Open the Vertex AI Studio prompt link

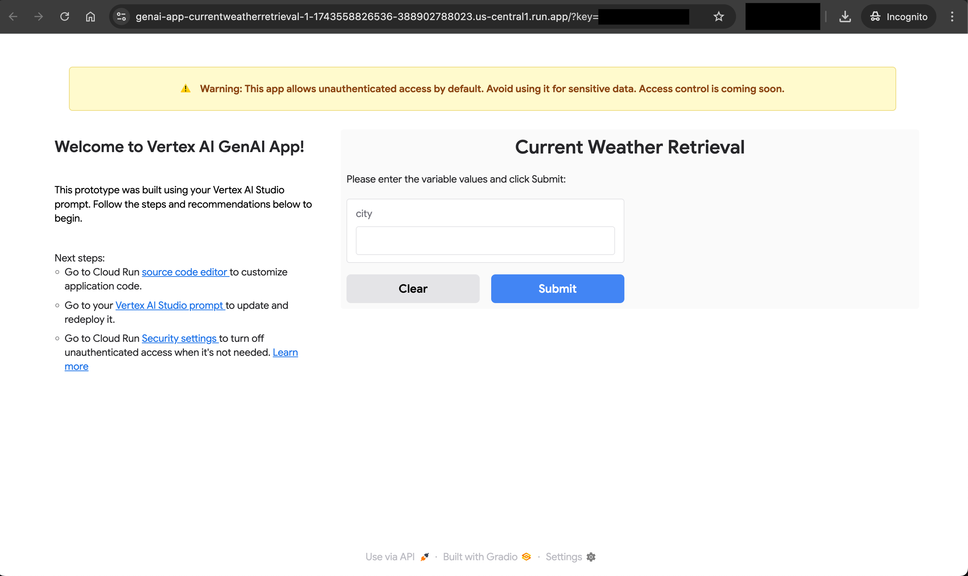pos(169,306)
